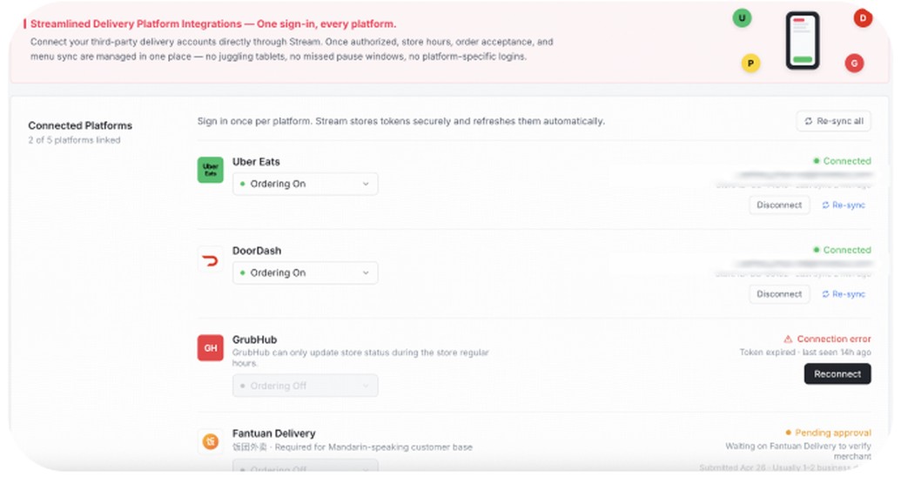Click the GrubHub GH logo icon

coord(211,348)
